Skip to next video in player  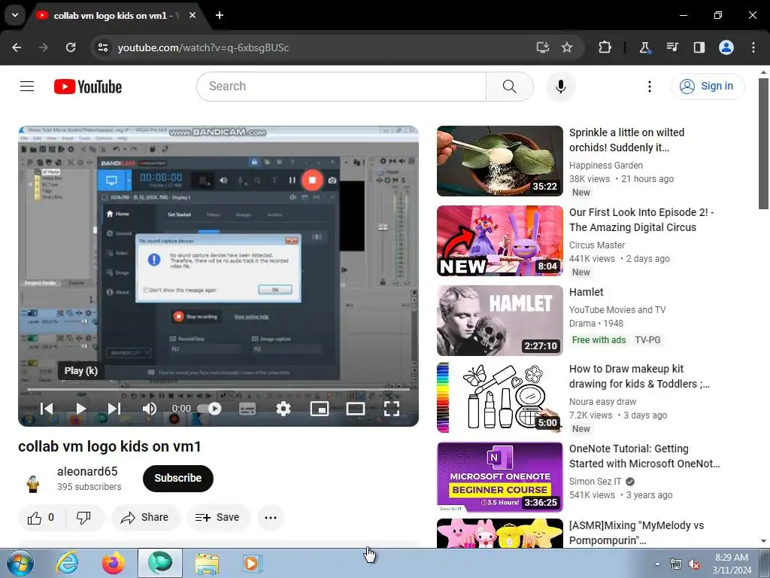(114, 409)
